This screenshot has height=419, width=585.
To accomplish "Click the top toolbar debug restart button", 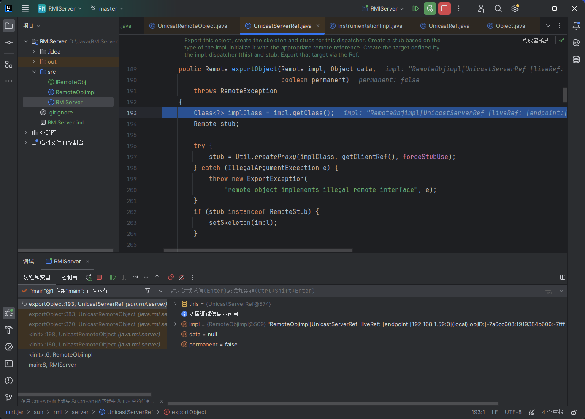I will (430, 8).
